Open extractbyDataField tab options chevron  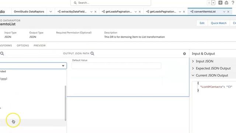91,11
